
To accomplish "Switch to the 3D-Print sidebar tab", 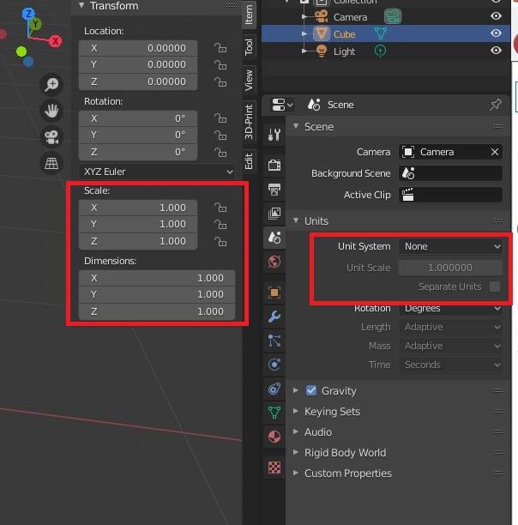I will pos(249,122).
